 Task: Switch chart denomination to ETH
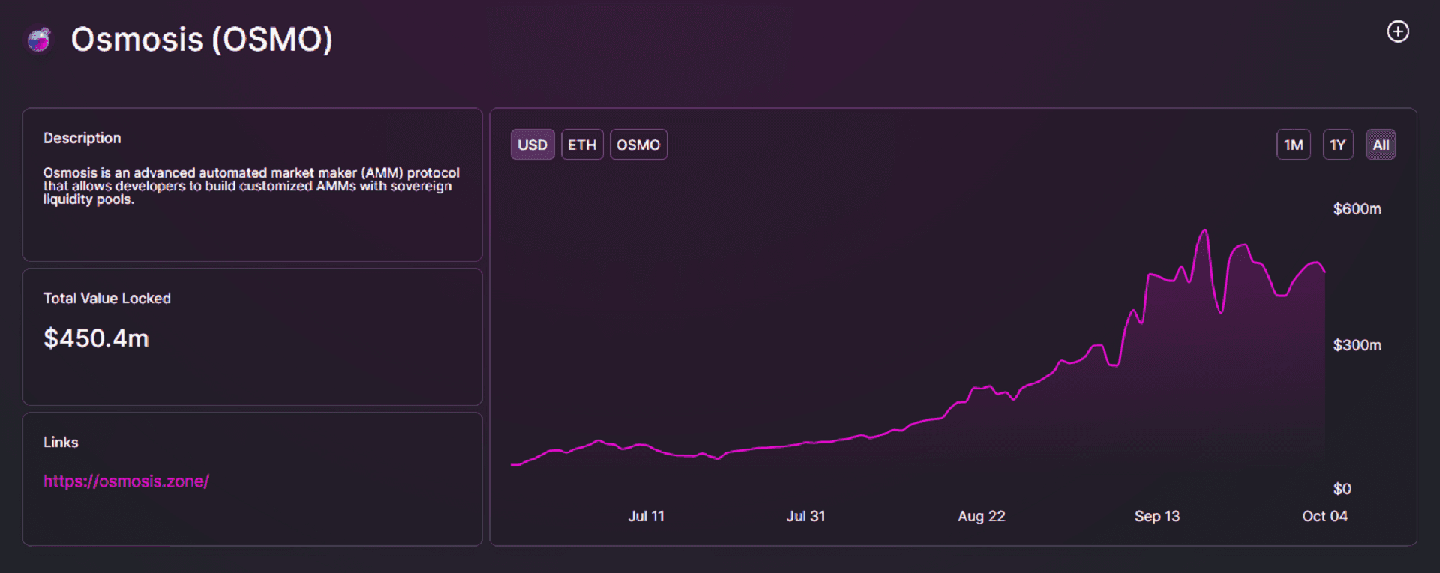coord(582,145)
